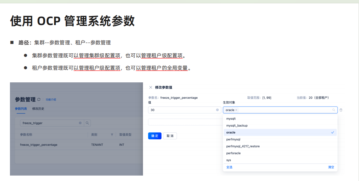This screenshot has height=181, width=359.
Task: Click 全选 to select all tenants
Action: (229, 167)
